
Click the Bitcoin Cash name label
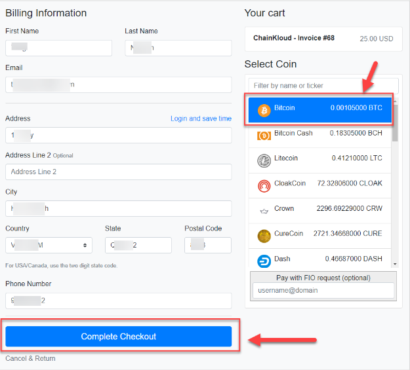click(x=293, y=133)
